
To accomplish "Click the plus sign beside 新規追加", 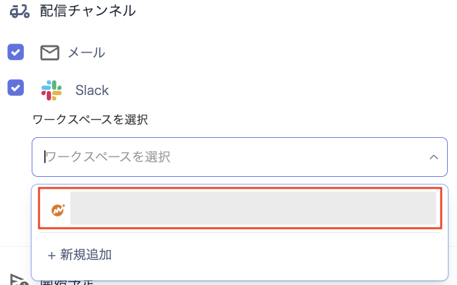I will (x=51, y=255).
